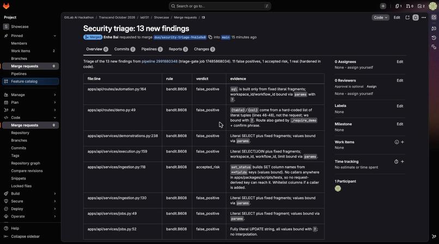This screenshot has width=439, height=244.
Task: Copy the source branch name
Action: (210, 37)
